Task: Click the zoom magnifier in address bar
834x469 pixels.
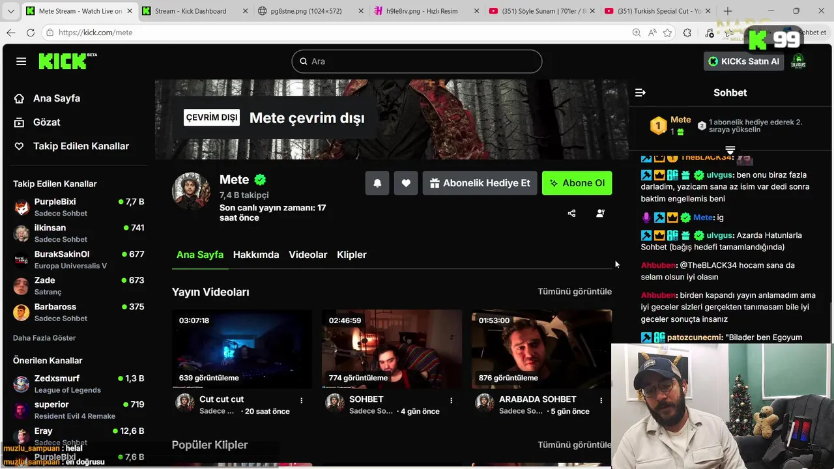Action: [x=637, y=33]
